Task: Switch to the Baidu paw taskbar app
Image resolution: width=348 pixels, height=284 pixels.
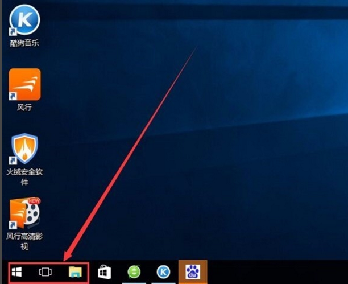Action: [x=193, y=272]
